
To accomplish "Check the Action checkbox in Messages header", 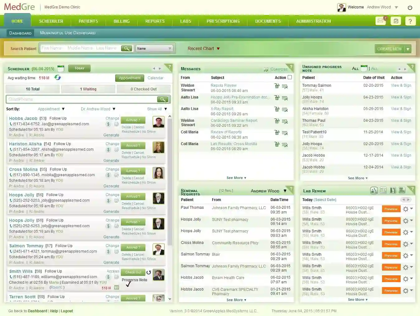I will coord(290,77).
